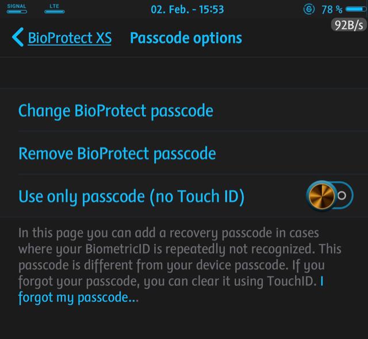This screenshot has height=339, width=368.
Task: Go back to BioProtect XS
Action: click(70, 38)
